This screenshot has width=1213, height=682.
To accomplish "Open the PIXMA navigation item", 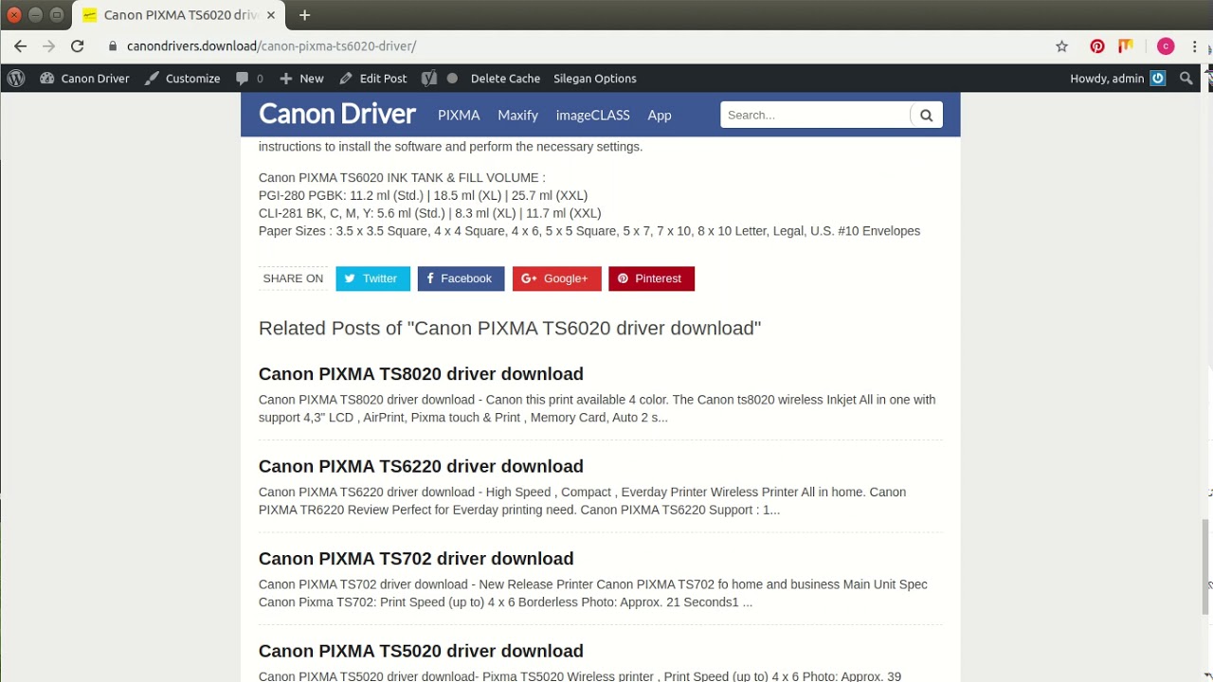I will (x=459, y=115).
